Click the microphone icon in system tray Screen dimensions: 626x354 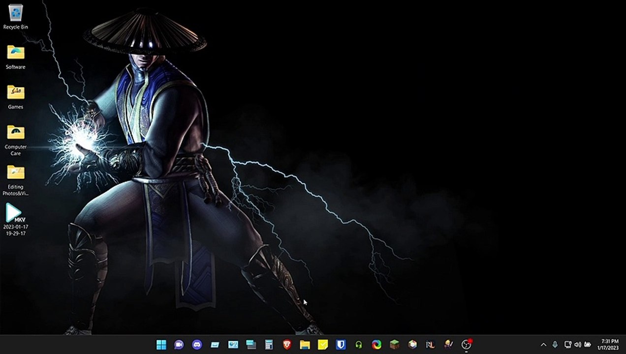pos(555,345)
